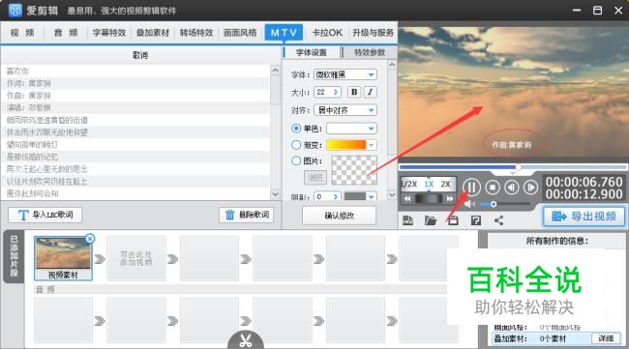The width and height of the screenshot is (629, 349).
Task: Open the help question-mark icon
Action: point(476,220)
